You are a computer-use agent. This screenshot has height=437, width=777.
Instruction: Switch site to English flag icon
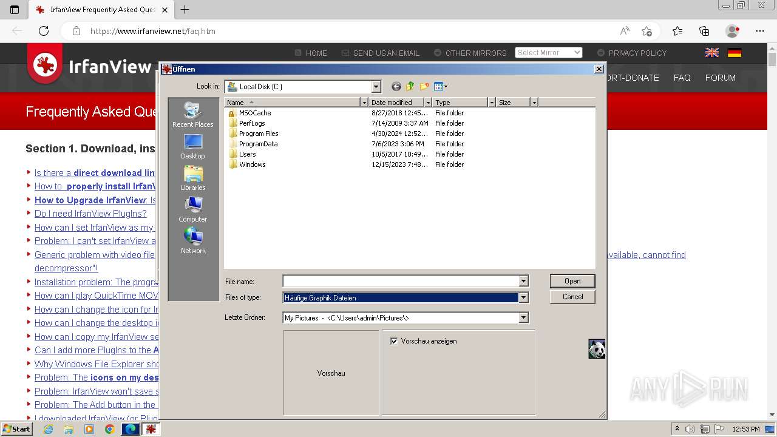(712, 53)
